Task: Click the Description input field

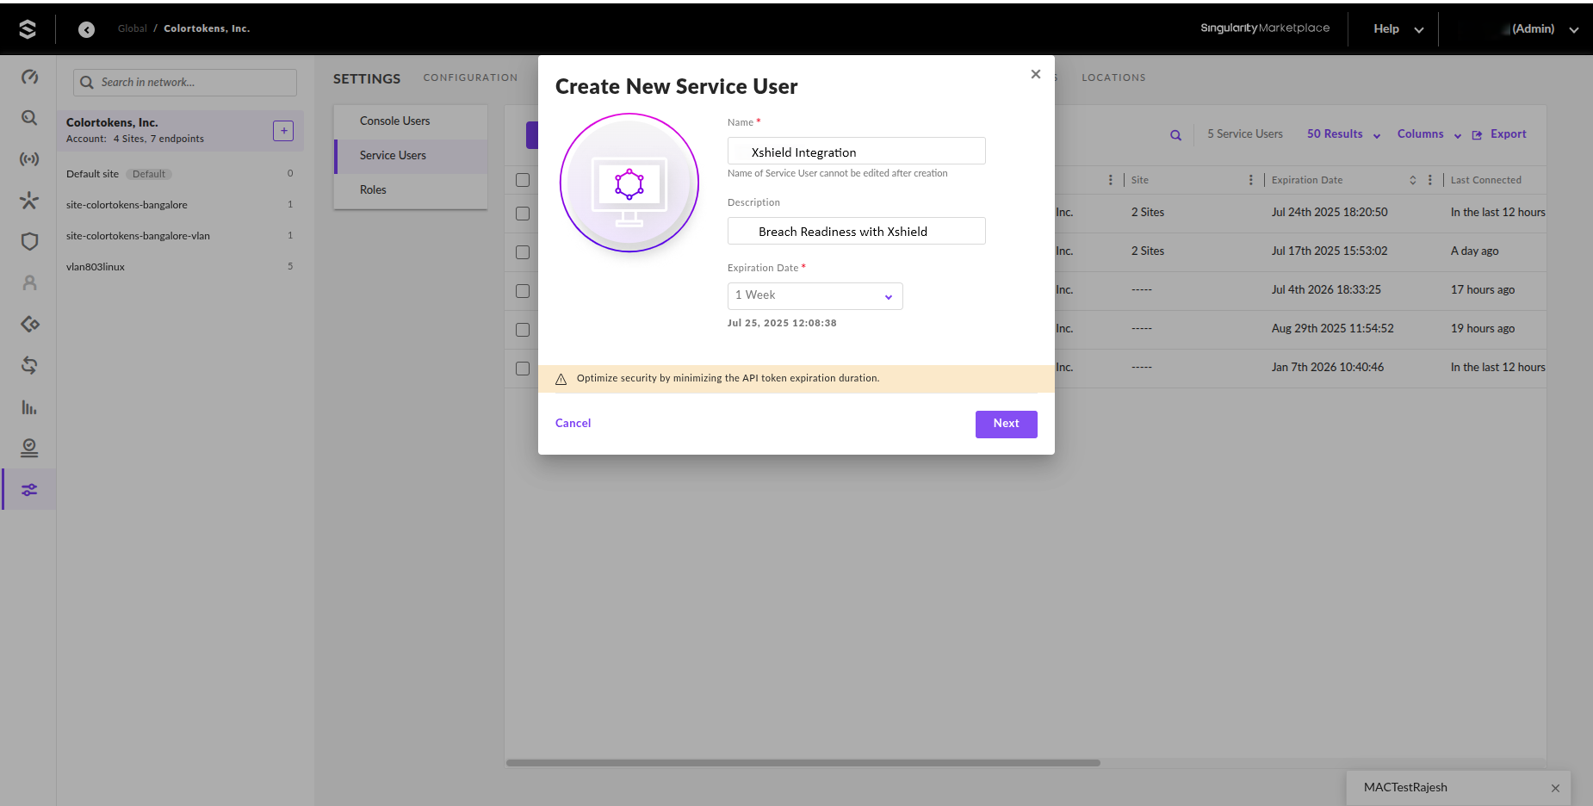Action: tap(856, 232)
